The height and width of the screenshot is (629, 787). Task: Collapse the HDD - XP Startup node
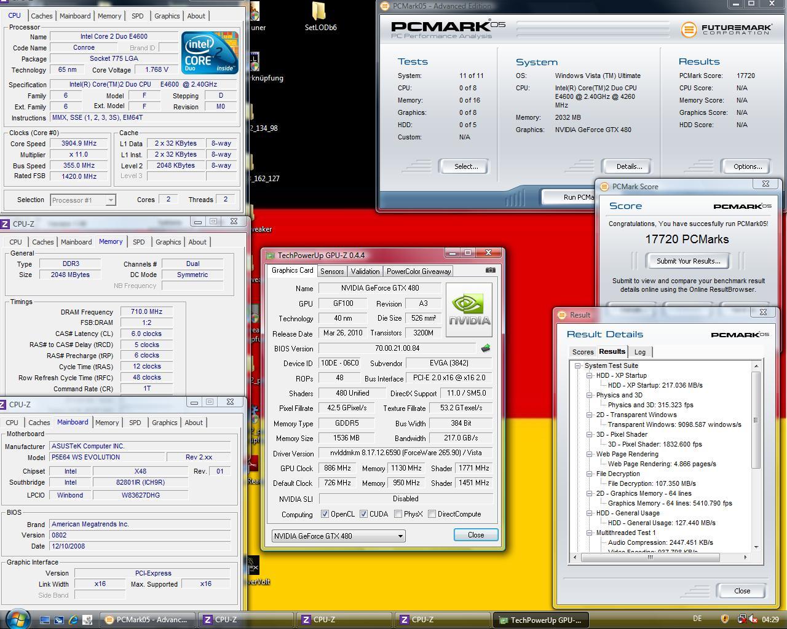coord(589,375)
